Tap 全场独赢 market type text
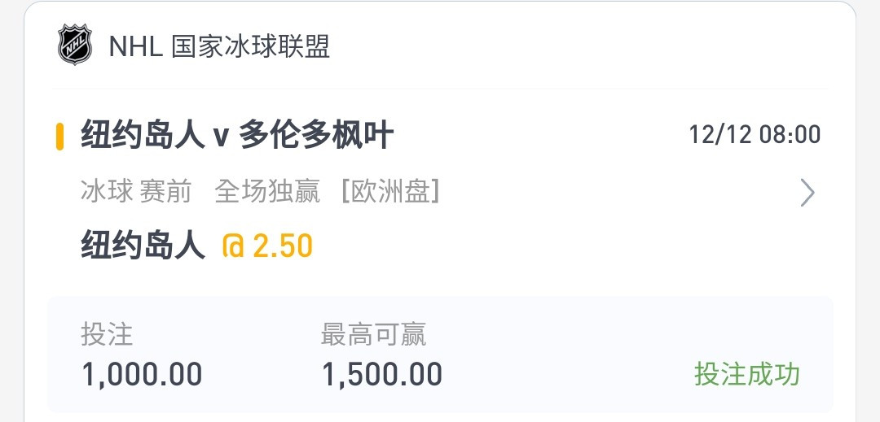The image size is (880, 422). coord(268,192)
